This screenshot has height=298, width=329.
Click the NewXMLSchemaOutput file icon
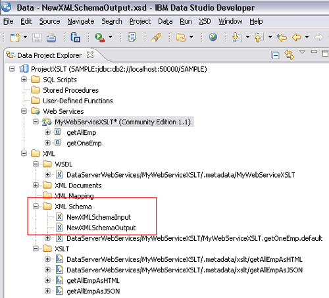pyautogui.click(x=59, y=228)
